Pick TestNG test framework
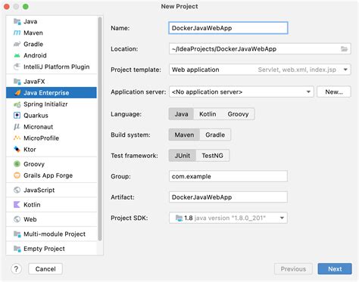 pos(212,156)
